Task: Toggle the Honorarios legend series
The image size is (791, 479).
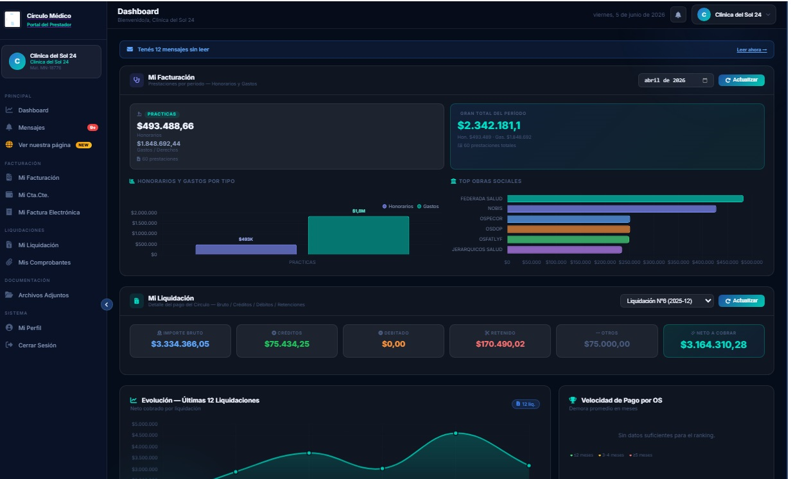Action: pos(398,206)
